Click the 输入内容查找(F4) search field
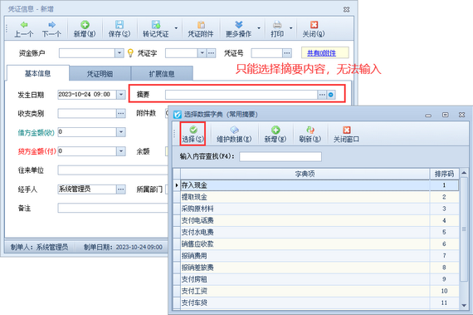 (280, 156)
